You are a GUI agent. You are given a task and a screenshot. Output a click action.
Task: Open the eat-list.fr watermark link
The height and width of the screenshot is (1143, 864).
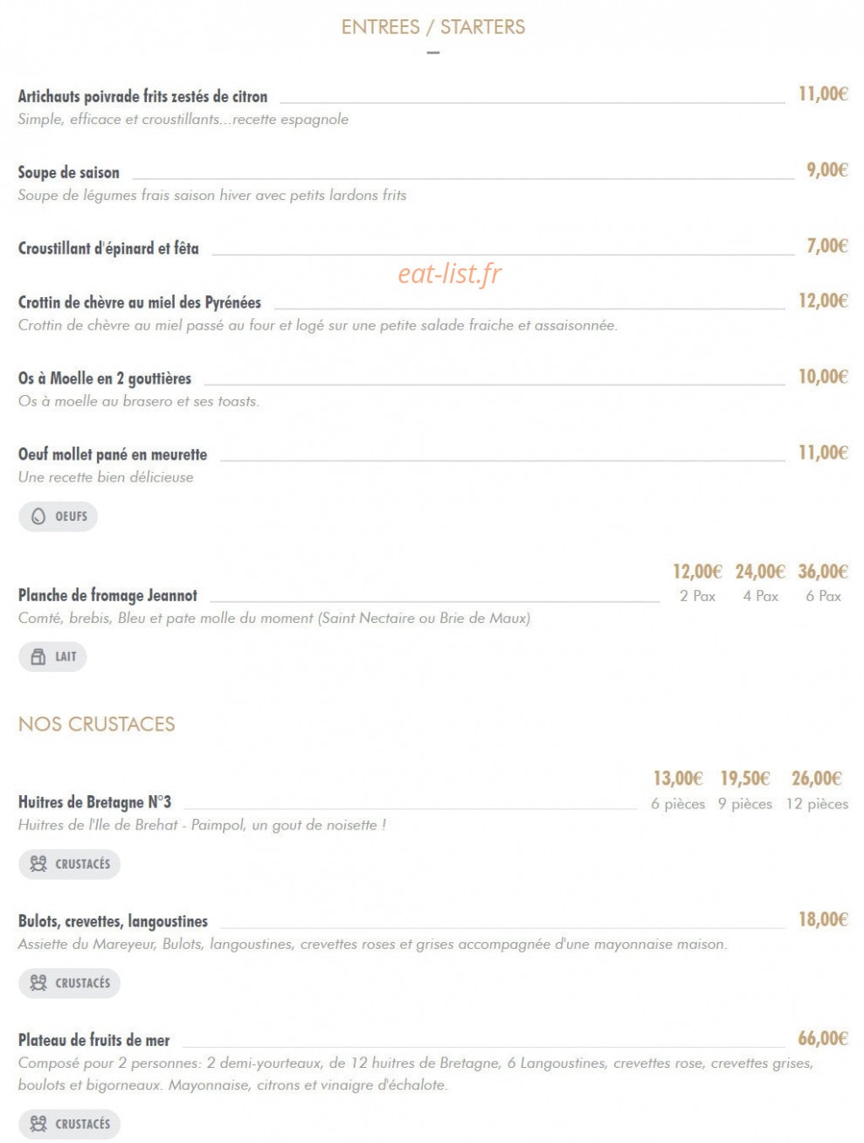point(450,274)
